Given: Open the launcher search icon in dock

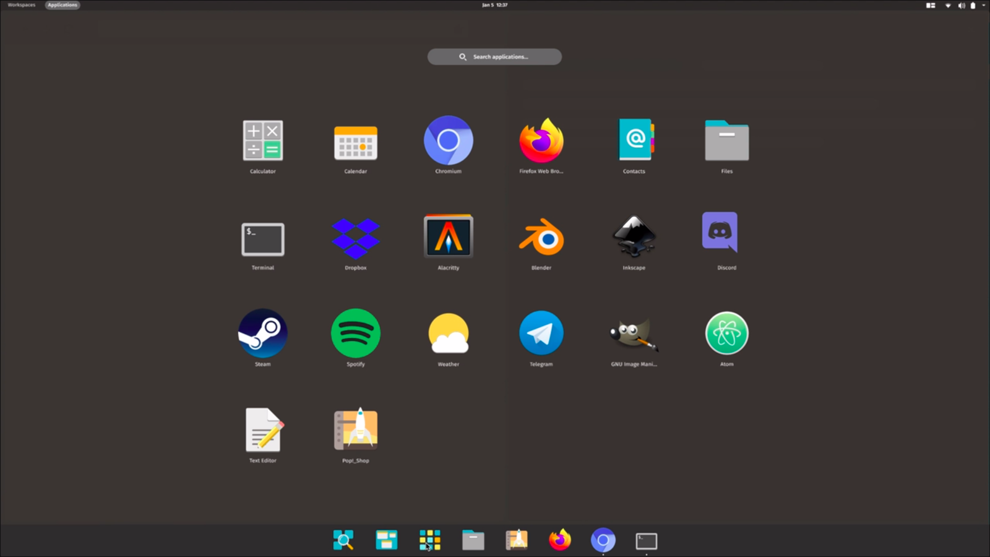Looking at the screenshot, I should pos(343,540).
